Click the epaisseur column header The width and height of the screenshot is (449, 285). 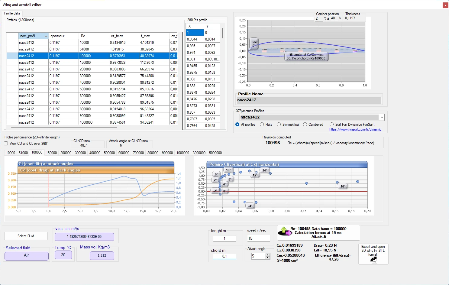63,36
